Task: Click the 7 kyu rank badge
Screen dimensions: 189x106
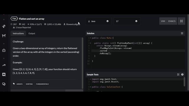Action: pos(14,19)
